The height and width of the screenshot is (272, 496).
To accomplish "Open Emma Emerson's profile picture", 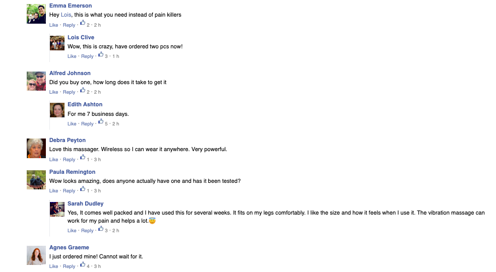I will 36,14.
